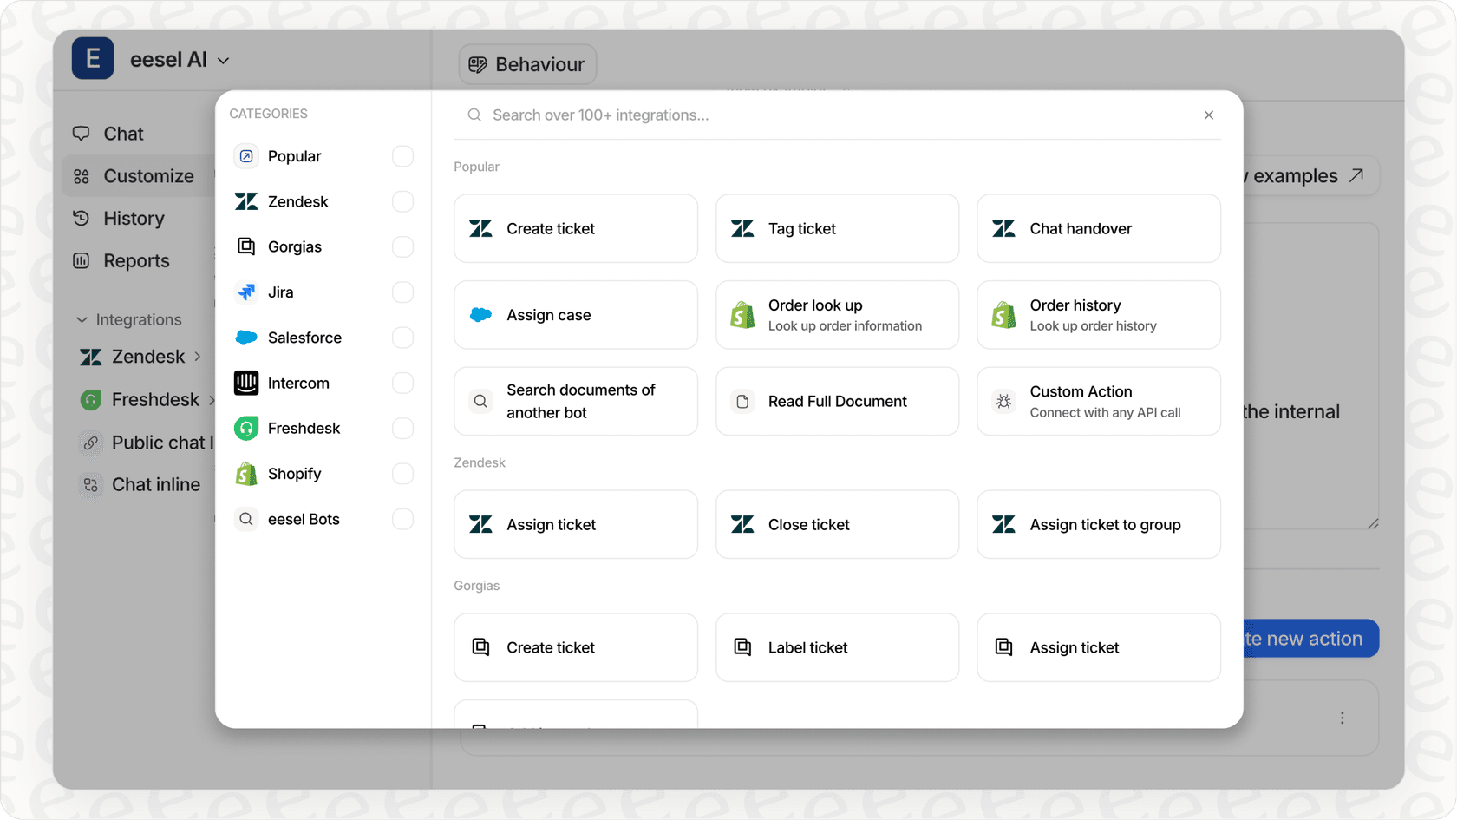Click the Jira icon in categories list
Image resolution: width=1457 pixels, height=820 pixels.
click(246, 292)
